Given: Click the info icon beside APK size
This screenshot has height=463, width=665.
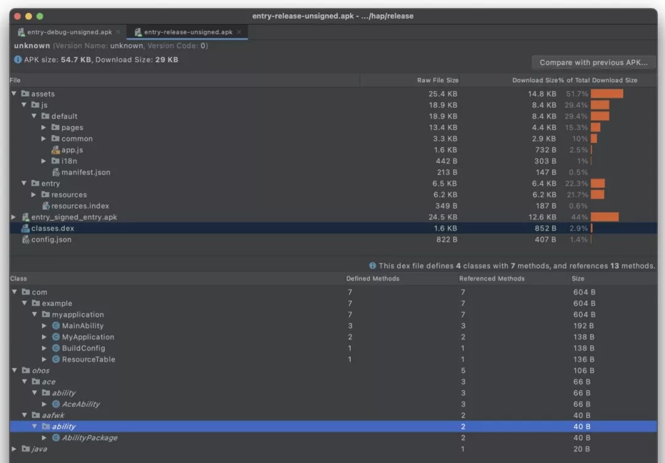Looking at the screenshot, I should (x=18, y=60).
